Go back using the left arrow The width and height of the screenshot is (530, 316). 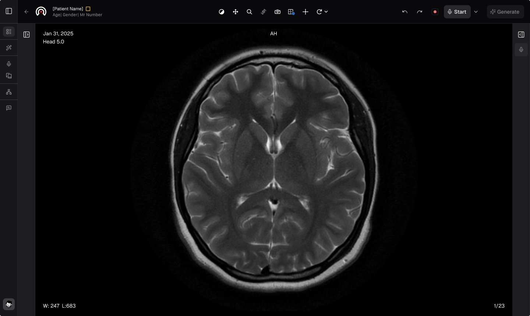26,12
